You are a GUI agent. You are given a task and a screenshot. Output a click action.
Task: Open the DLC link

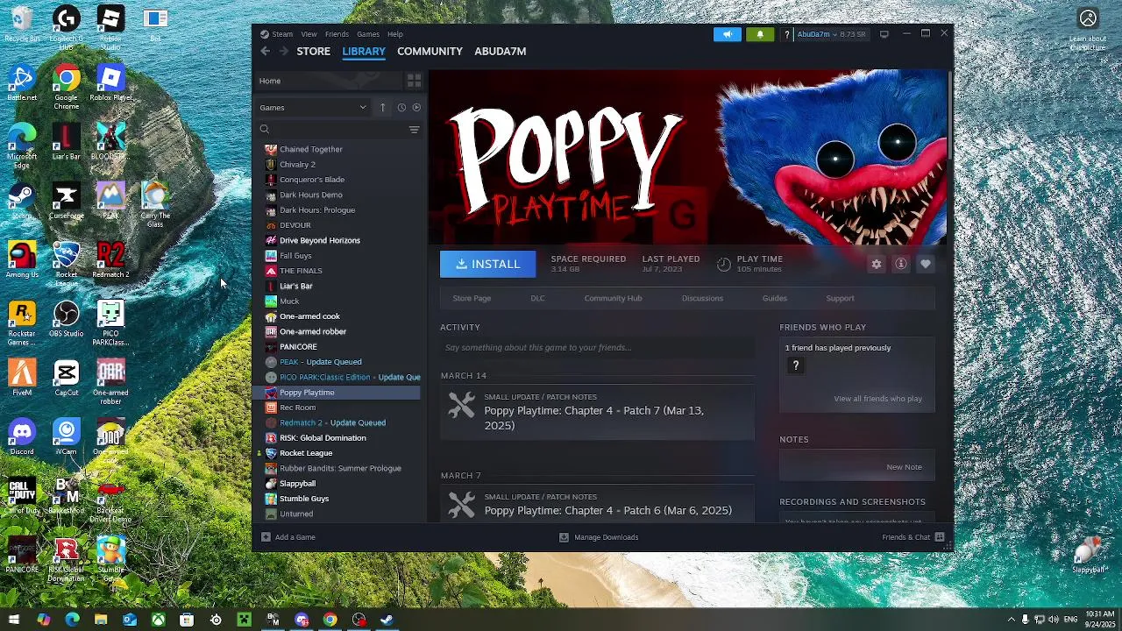tap(537, 298)
